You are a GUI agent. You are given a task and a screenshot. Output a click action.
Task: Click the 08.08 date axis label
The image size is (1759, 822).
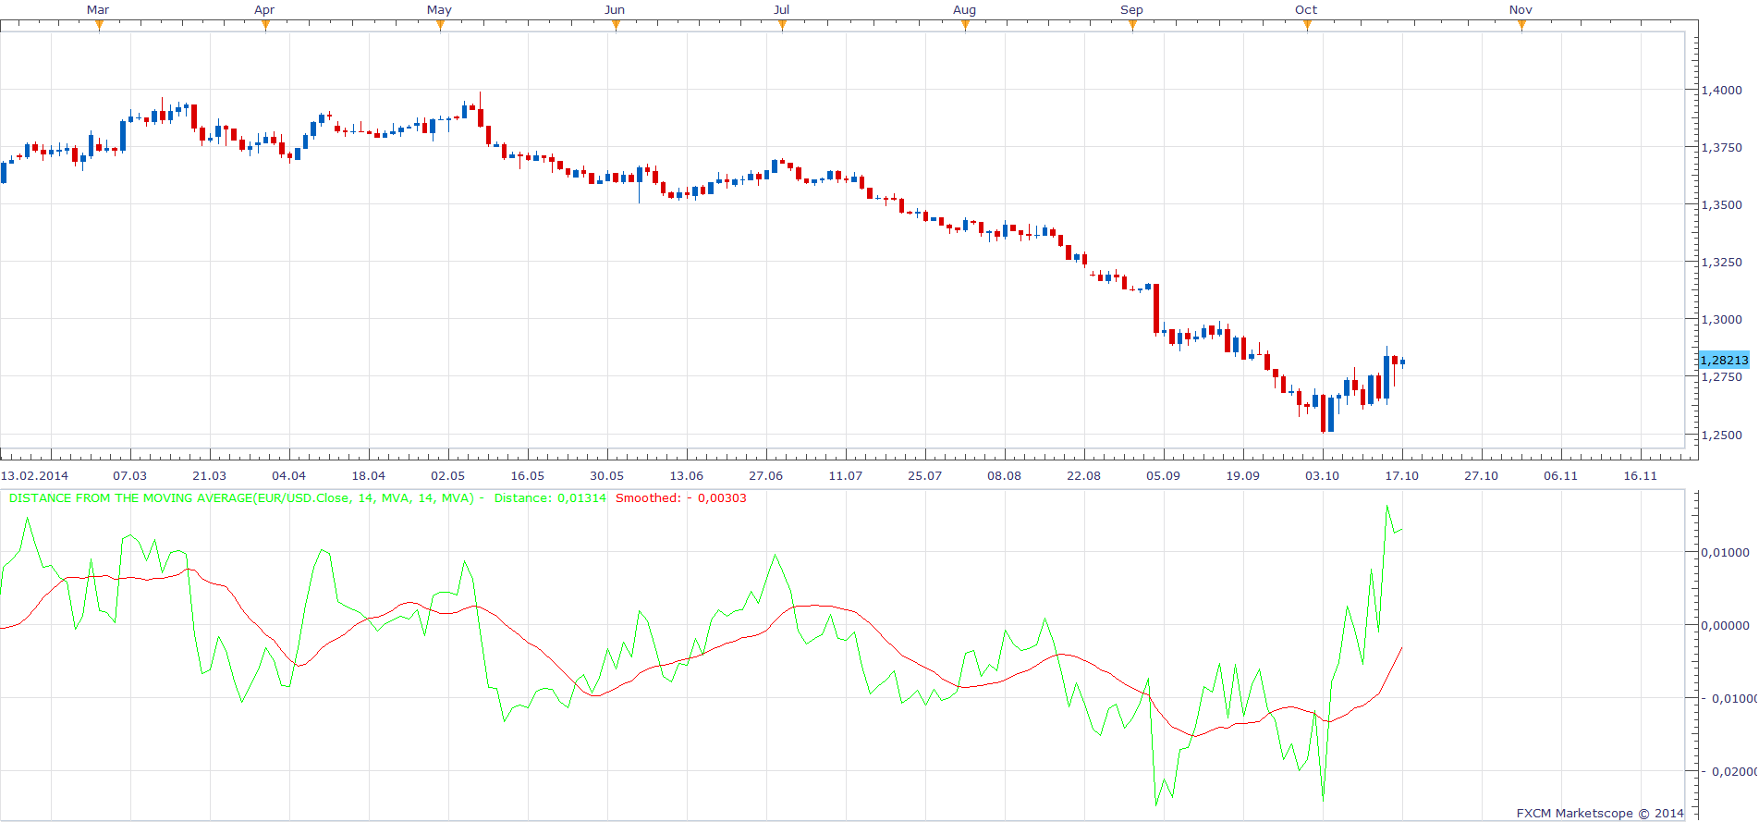pos(1004,475)
